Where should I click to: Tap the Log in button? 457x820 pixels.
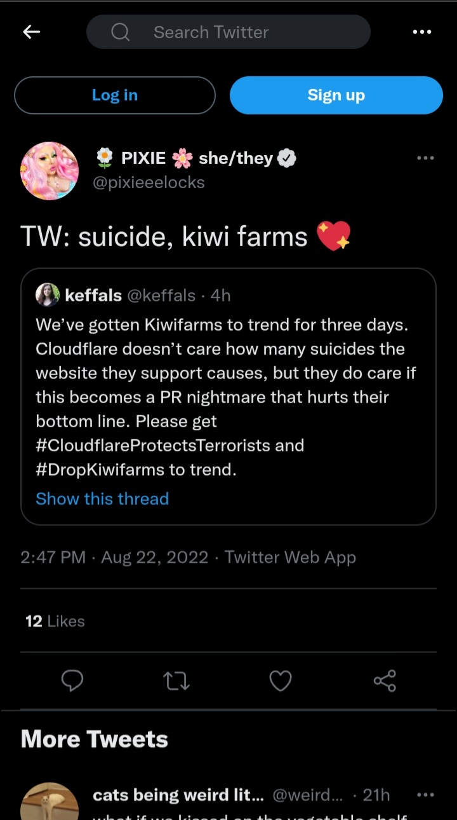[x=115, y=95]
